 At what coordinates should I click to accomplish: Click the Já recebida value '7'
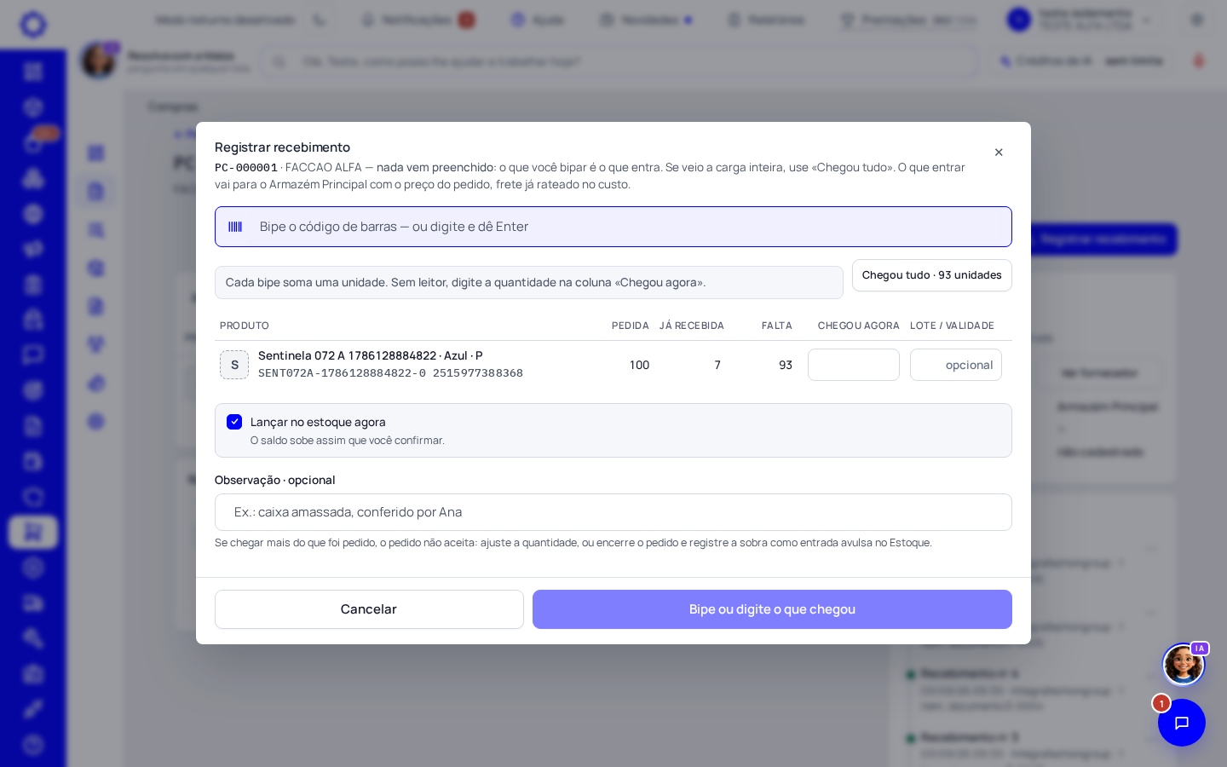click(717, 365)
